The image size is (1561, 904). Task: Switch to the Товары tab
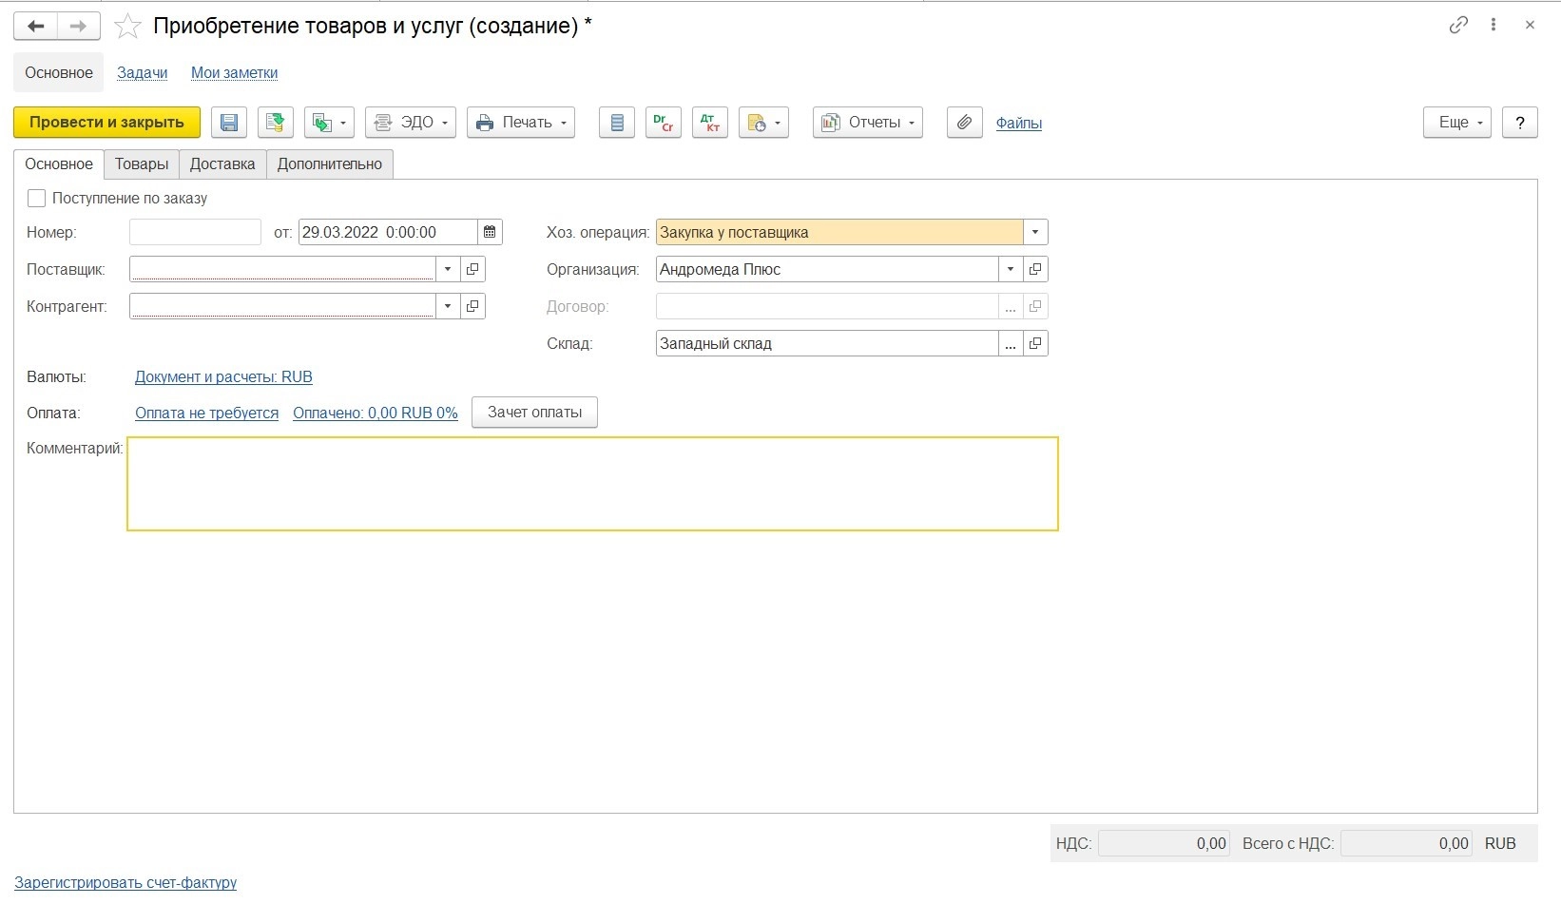[142, 163]
